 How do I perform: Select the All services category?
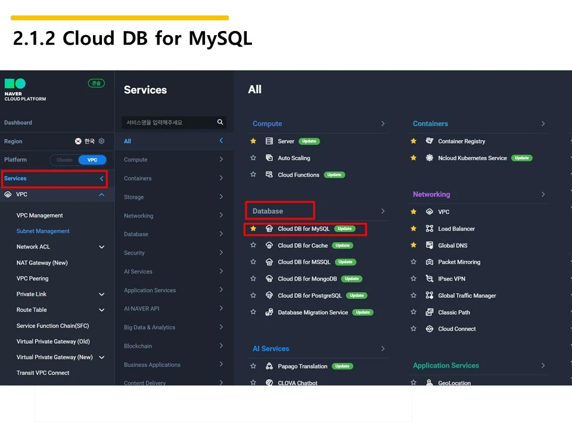tap(174, 141)
